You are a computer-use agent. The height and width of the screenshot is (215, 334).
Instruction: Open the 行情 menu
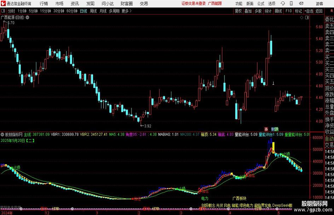44,4
